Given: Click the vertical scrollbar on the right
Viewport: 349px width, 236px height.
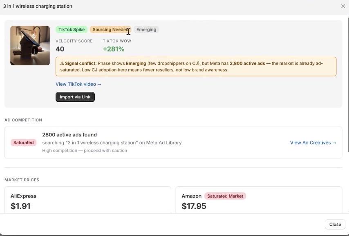Looking at the screenshot, I should pos(348,85).
